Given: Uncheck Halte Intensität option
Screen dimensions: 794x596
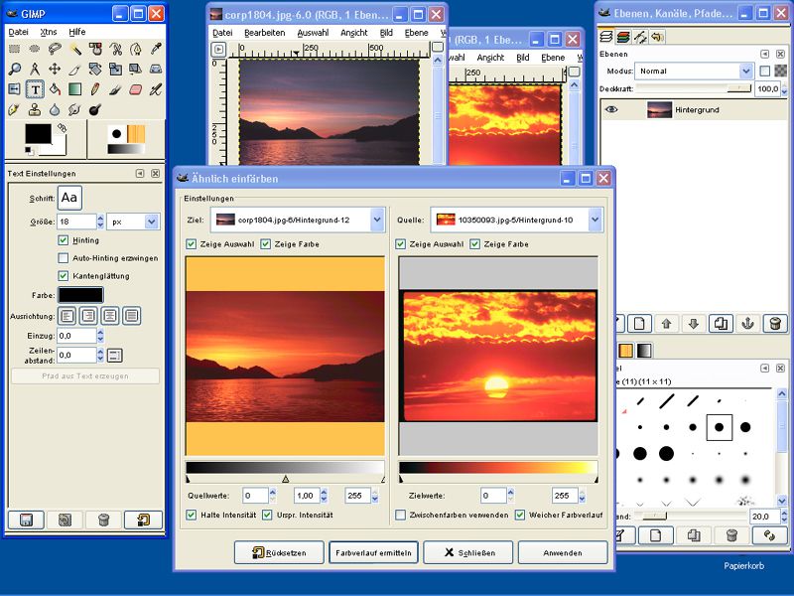Looking at the screenshot, I should (x=192, y=515).
